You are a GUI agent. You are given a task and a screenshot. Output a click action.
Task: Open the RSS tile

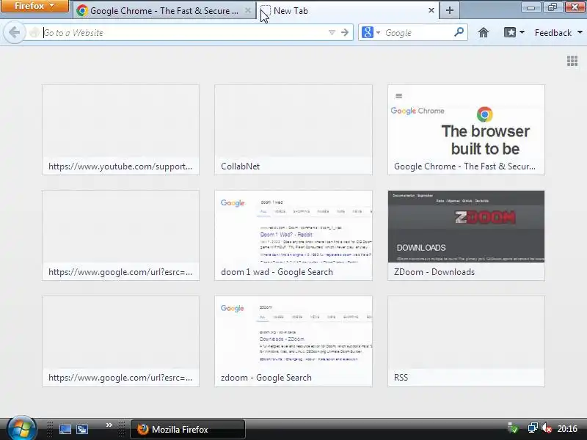[466, 341]
